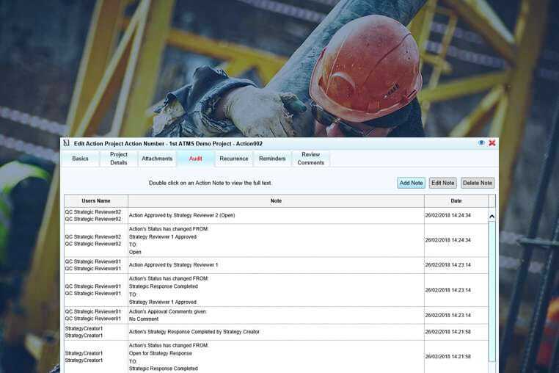Click the app logo icon in title bar
This screenshot has width=559, height=373.
(66, 143)
